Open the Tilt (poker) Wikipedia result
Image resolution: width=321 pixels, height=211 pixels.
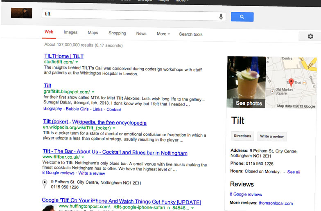pyautogui.click(x=95, y=122)
